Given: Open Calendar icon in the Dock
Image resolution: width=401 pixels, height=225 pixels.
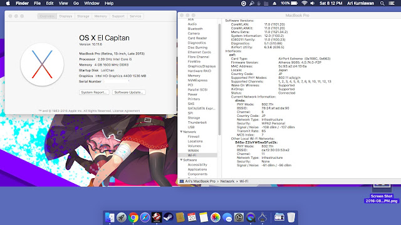Looking at the screenshot, I should coord(192,217).
